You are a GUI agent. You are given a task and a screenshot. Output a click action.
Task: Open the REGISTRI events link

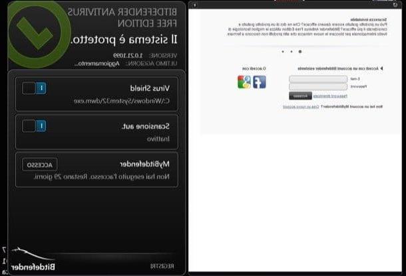pos(162,266)
